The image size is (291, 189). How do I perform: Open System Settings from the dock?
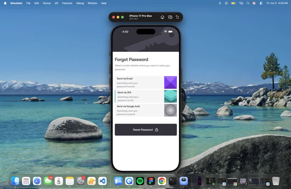pyautogui.click(x=81, y=181)
